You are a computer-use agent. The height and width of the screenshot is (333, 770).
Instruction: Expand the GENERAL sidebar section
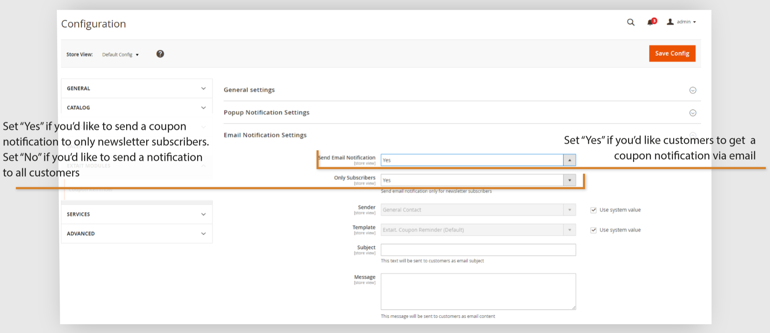[x=137, y=89]
